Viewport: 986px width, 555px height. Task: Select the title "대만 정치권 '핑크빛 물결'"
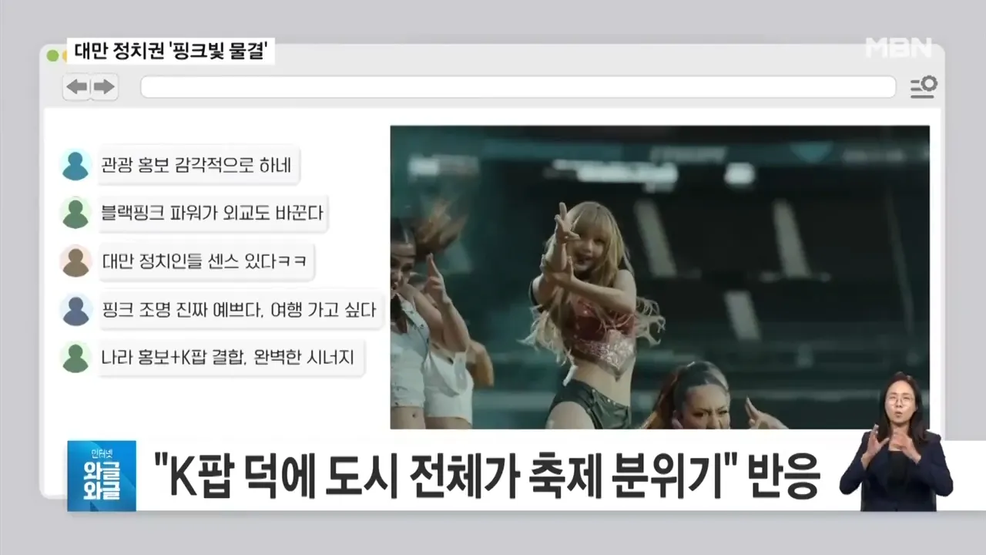(171, 52)
